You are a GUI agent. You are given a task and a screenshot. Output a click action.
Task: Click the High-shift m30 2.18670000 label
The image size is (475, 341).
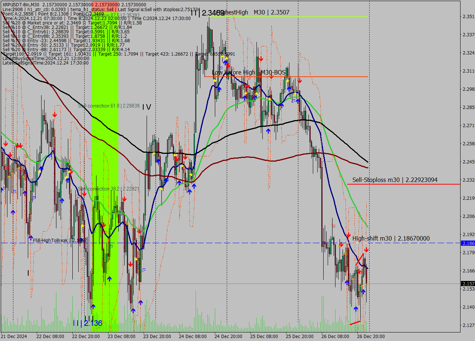coord(391,238)
